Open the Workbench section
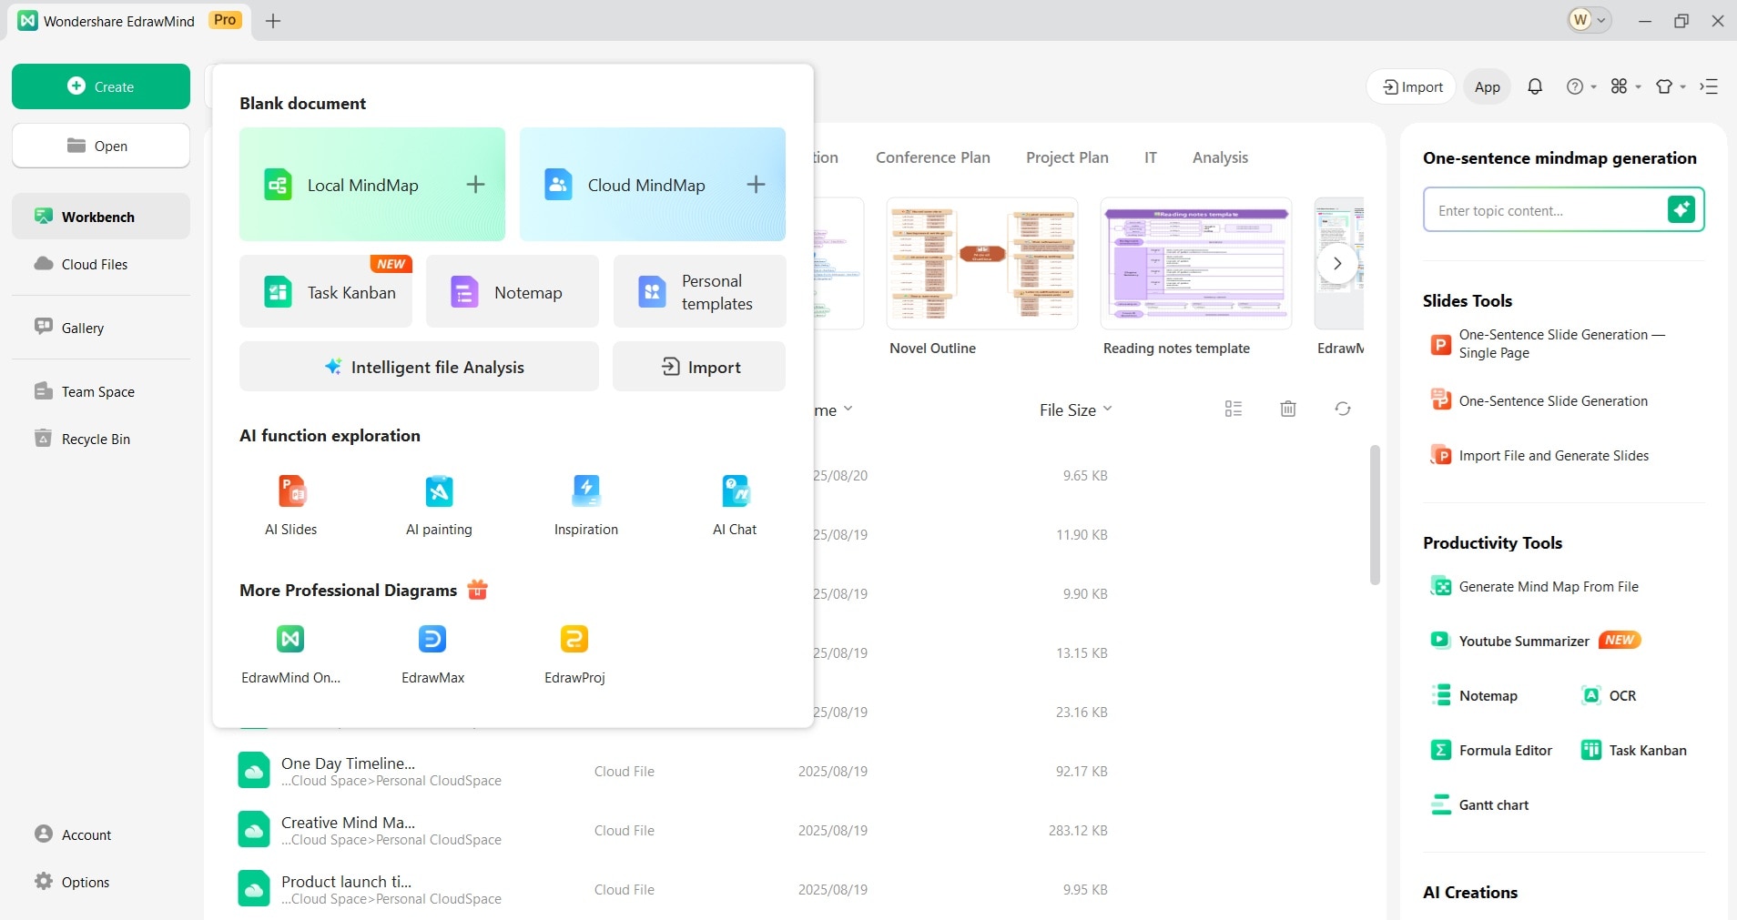This screenshot has width=1737, height=920. 101,217
